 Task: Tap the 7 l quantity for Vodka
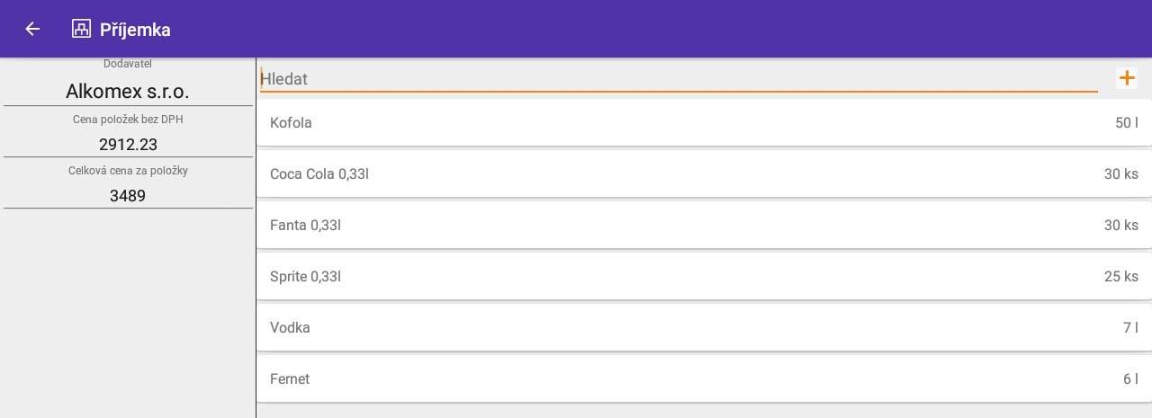click(x=1129, y=327)
